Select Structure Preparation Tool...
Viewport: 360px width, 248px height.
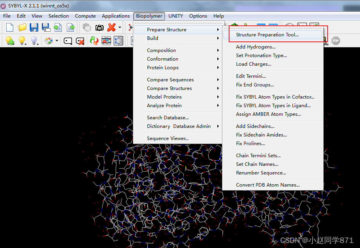273,35
